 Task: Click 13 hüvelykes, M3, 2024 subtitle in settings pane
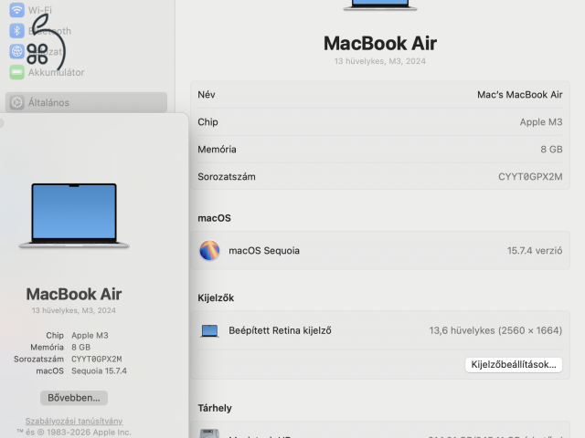click(380, 61)
